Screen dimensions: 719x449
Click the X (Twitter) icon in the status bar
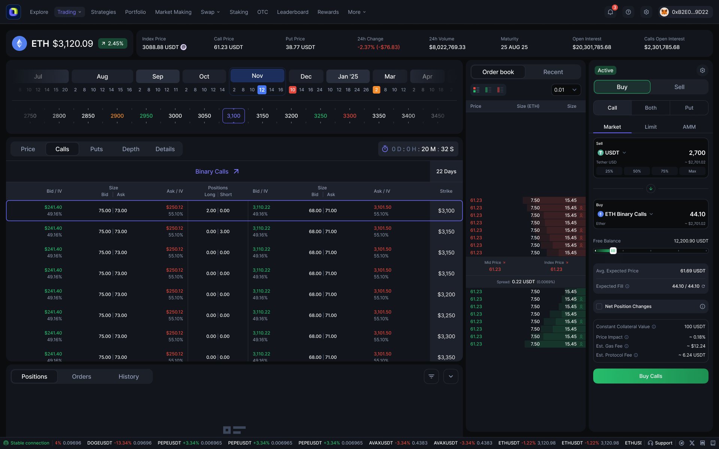[x=692, y=443]
